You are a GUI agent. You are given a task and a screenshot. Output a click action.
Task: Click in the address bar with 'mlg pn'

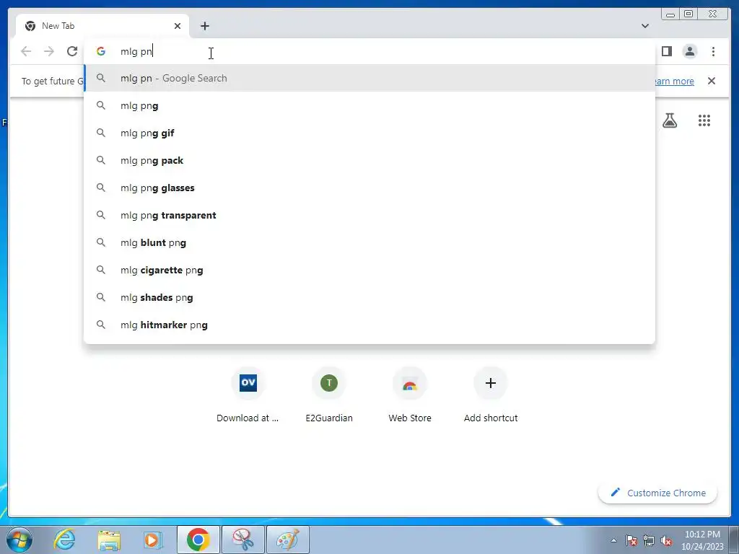[x=369, y=51]
